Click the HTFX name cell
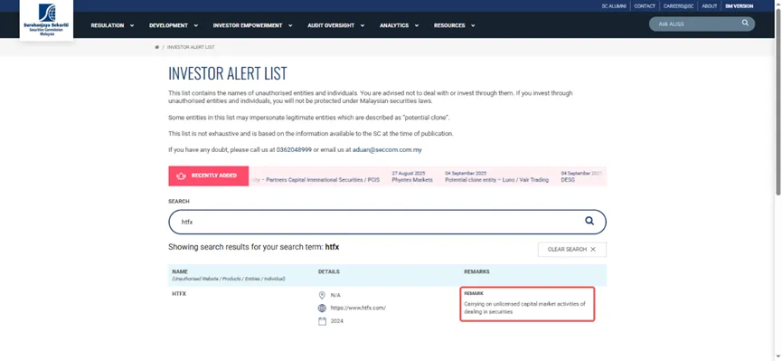Image resolution: width=782 pixels, height=361 pixels. (179, 294)
